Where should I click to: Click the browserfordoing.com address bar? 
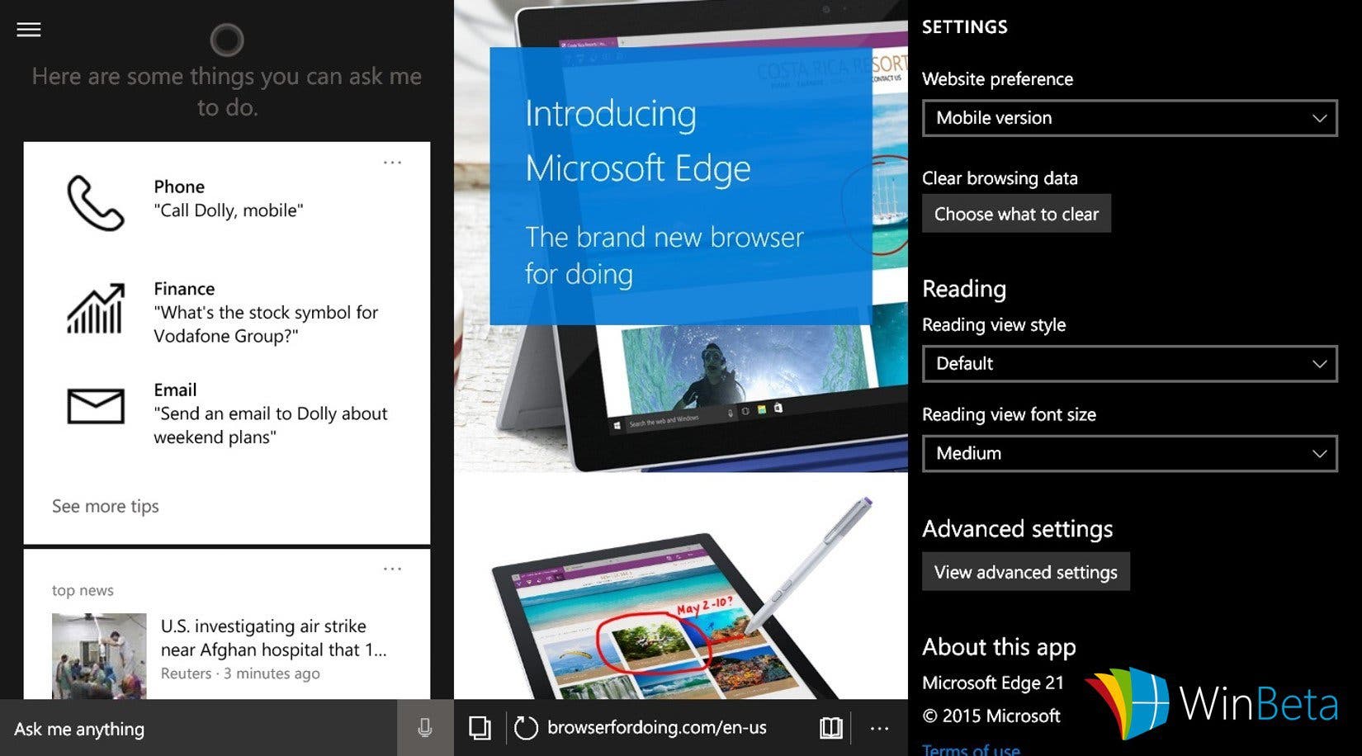tap(657, 727)
